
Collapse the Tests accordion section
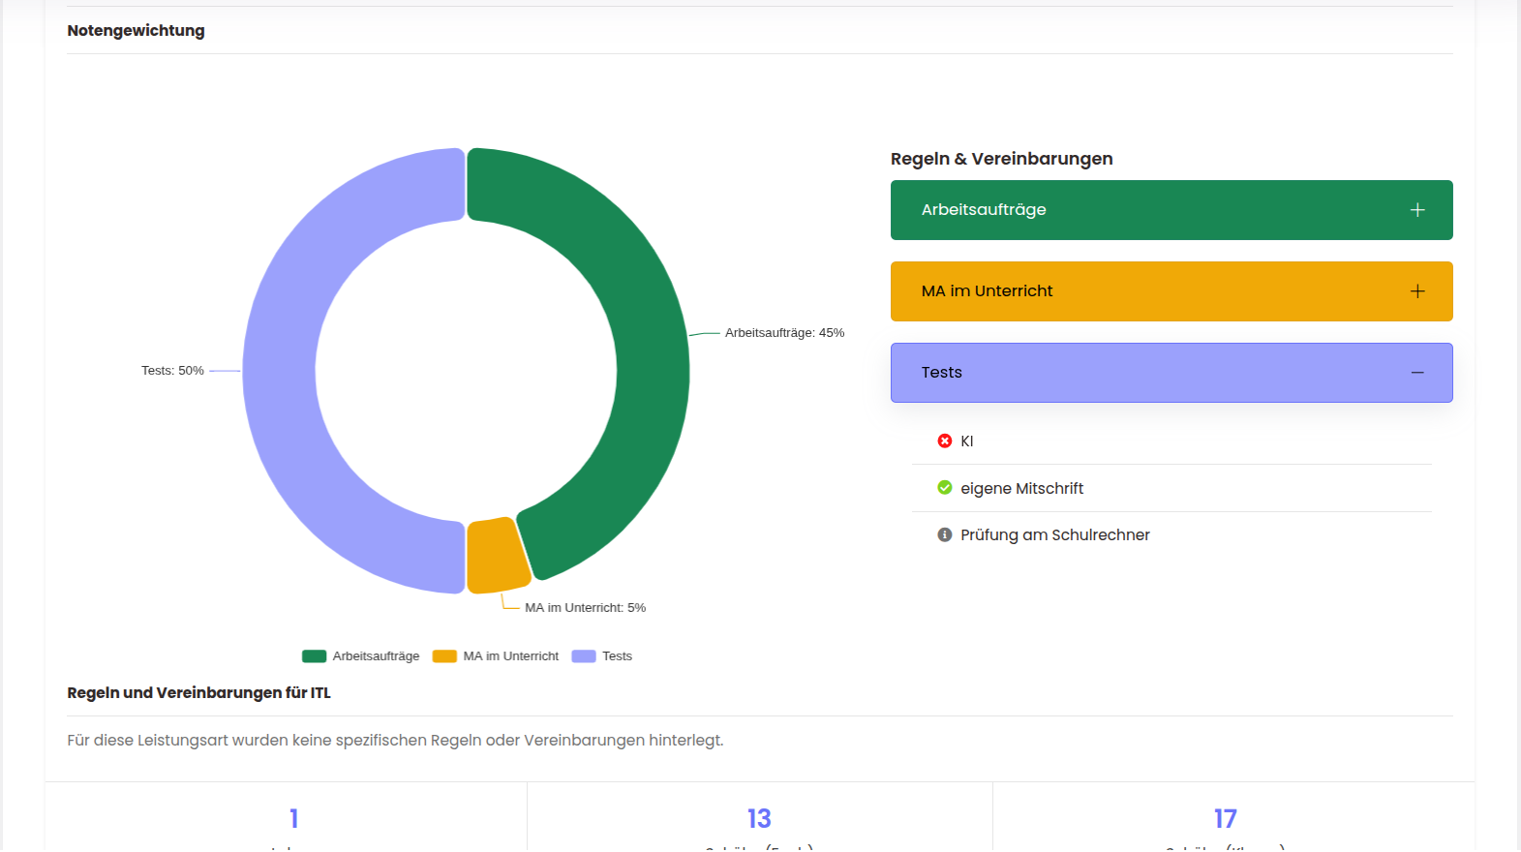point(942,373)
